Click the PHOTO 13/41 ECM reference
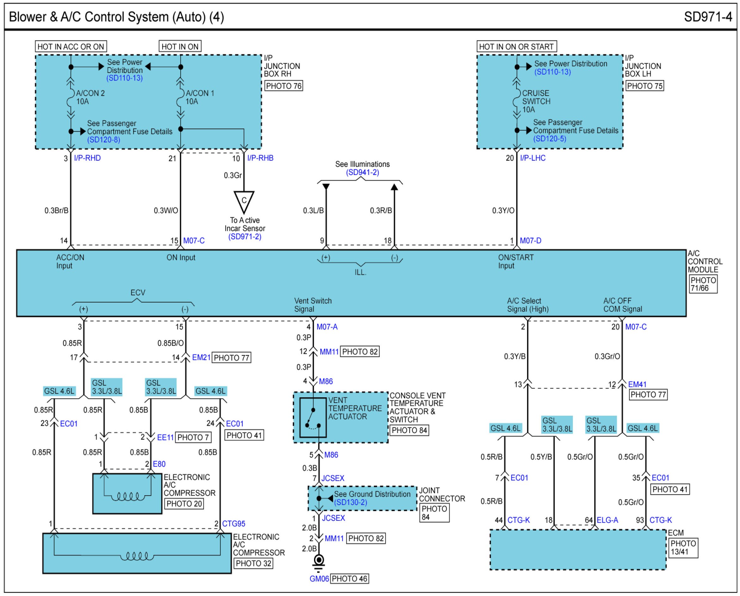740x596 pixels. point(683,548)
